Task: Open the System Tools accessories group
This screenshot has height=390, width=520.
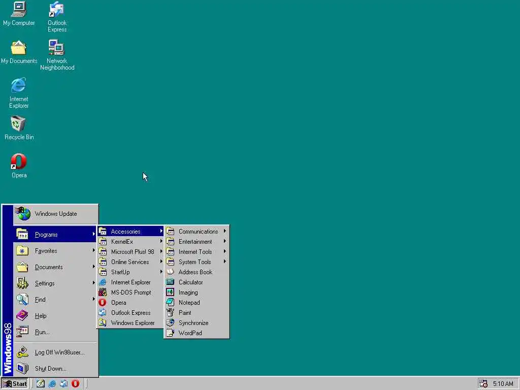Action: (197, 262)
